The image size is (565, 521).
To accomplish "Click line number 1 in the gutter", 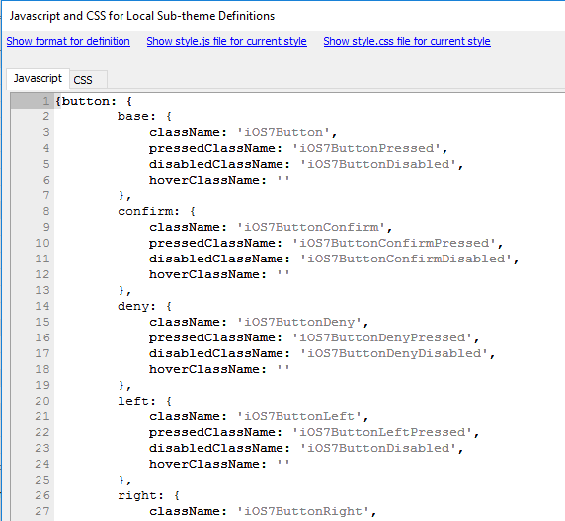I will click(x=45, y=101).
